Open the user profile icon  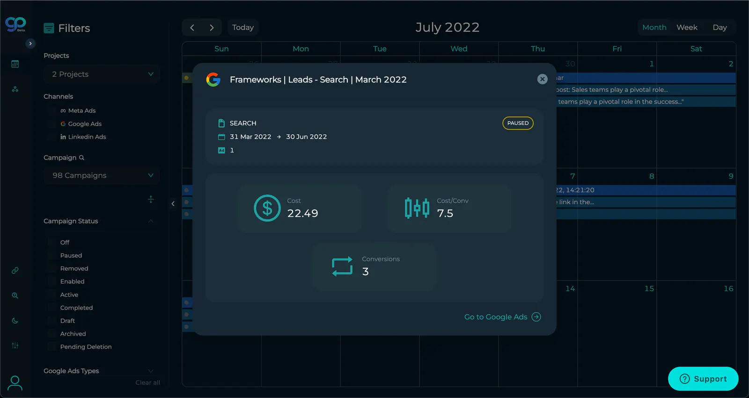(x=15, y=383)
